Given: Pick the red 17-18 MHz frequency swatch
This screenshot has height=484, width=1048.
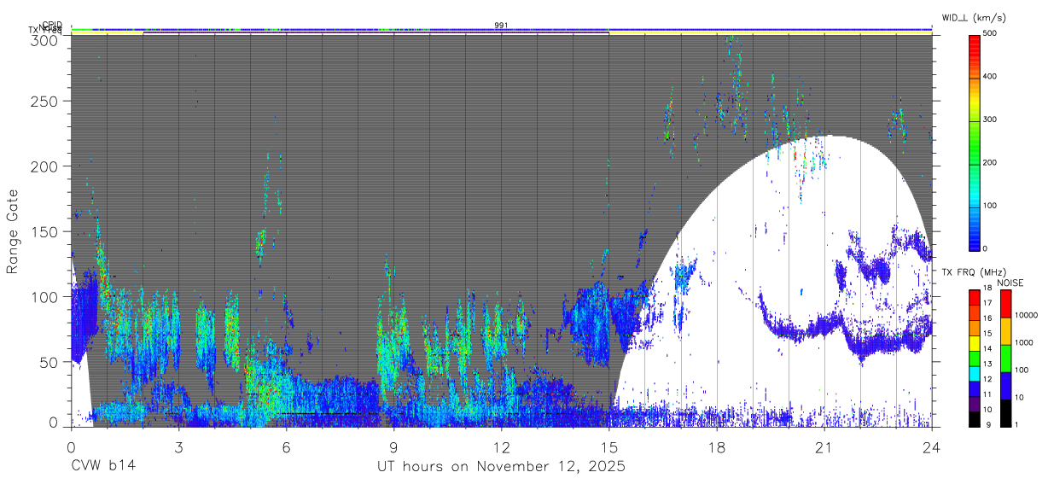Looking at the screenshot, I should 975,297.
